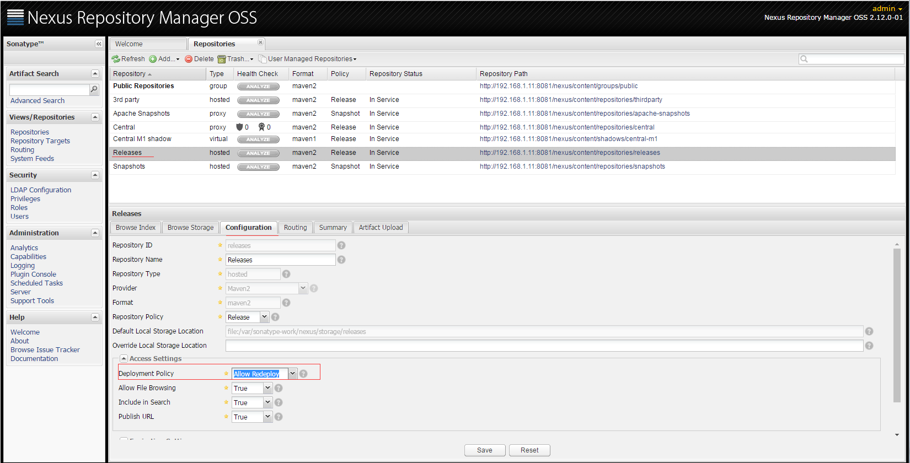The image size is (910, 463).
Task: Collapse the Views/Repositories section
Action: [x=95, y=117]
